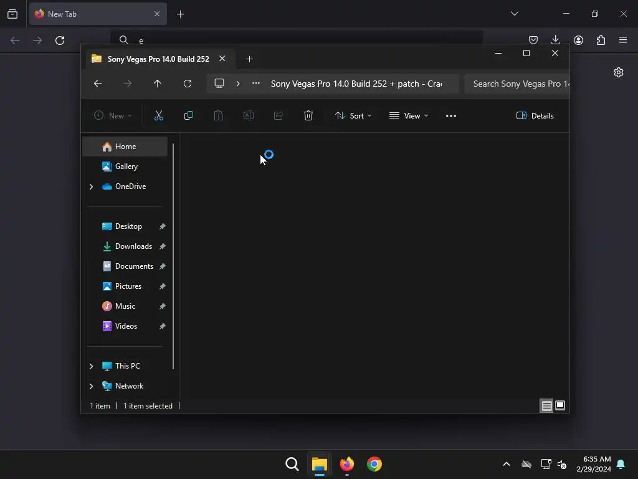Select Home in navigation pane
The height and width of the screenshot is (479, 638).
coord(125,147)
